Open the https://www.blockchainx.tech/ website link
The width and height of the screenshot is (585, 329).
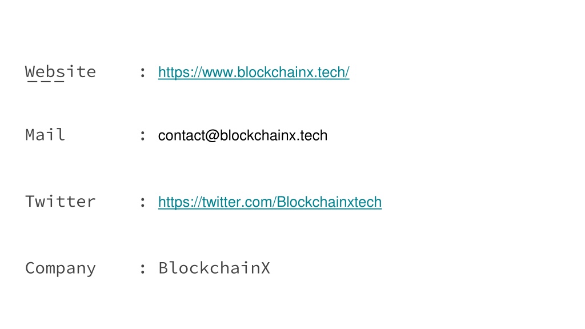pyautogui.click(x=254, y=73)
